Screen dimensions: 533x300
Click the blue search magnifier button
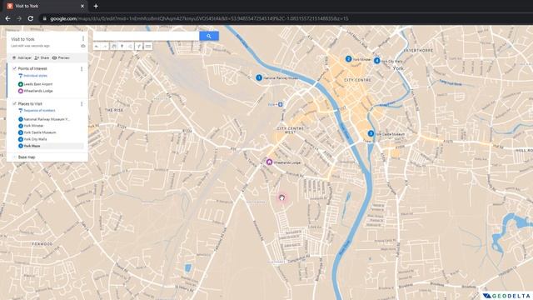point(209,36)
